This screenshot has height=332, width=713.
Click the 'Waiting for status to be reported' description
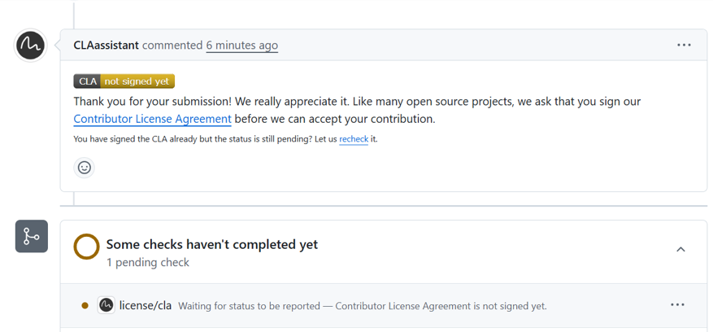point(250,306)
